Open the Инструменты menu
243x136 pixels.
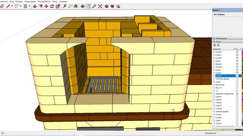click(x=44, y=2)
